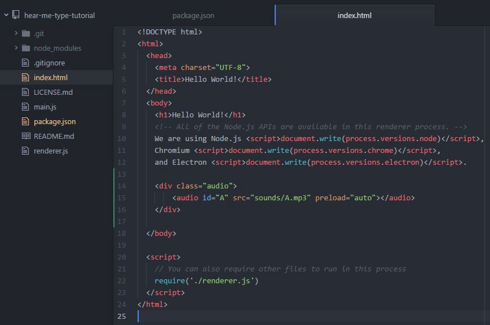Image resolution: width=490 pixels, height=325 pixels.
Task: Expand the node_modules folder chevron
Action: pos(16,47)
